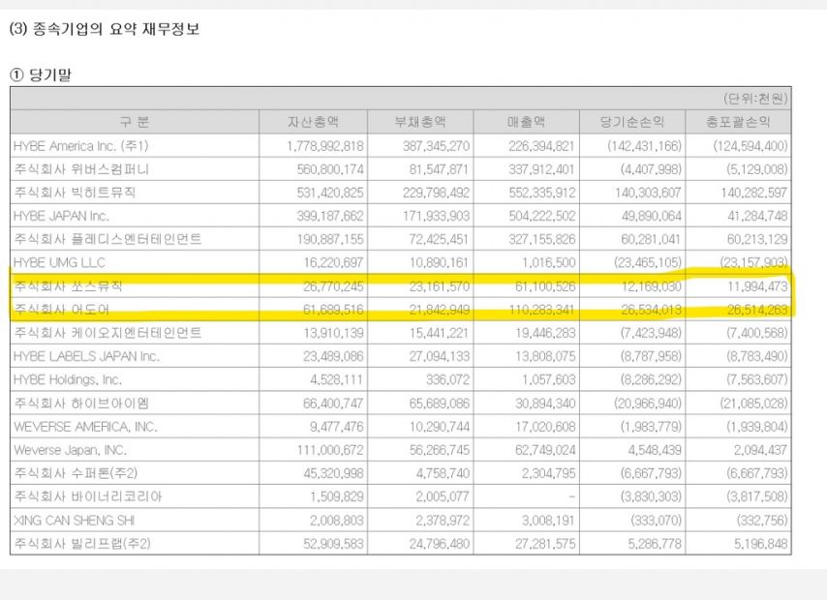Screen dimensions: 827x600
Task: Select the '자산총액' column header
Action: click(x=314, y=122)
